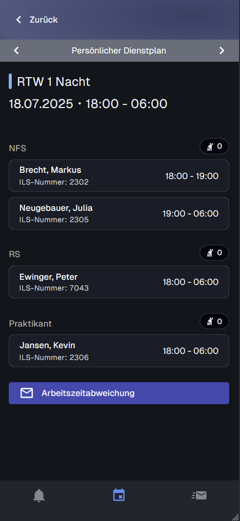Select the calendar icon in bottom navigation
Viewport: 240px width, 521px height.
[119, 495]
